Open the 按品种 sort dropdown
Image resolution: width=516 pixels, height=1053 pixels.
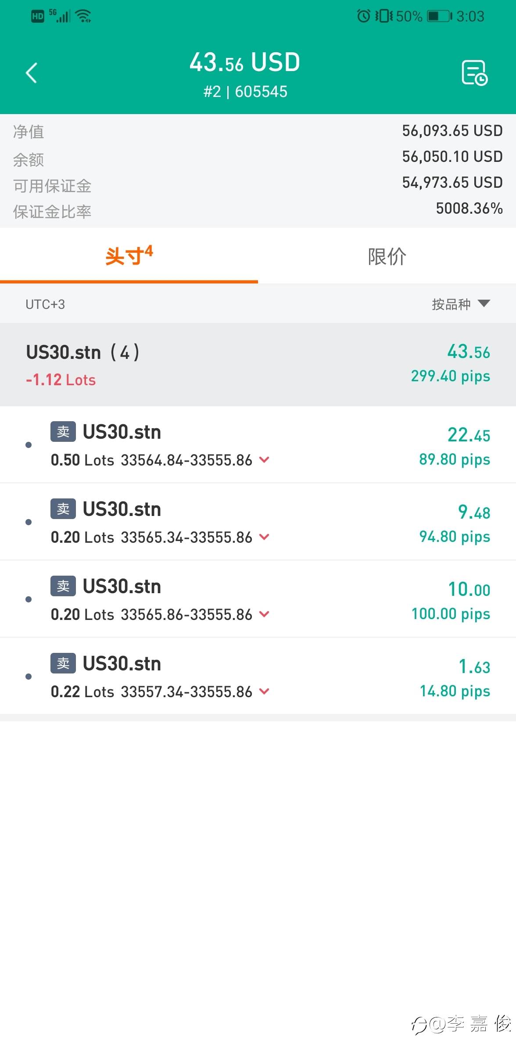(x=460, y=304)
